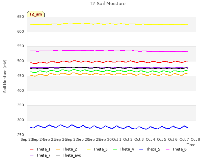
Task: Click the Oct 7 x-axis tick label
Action: pos(184,139)
